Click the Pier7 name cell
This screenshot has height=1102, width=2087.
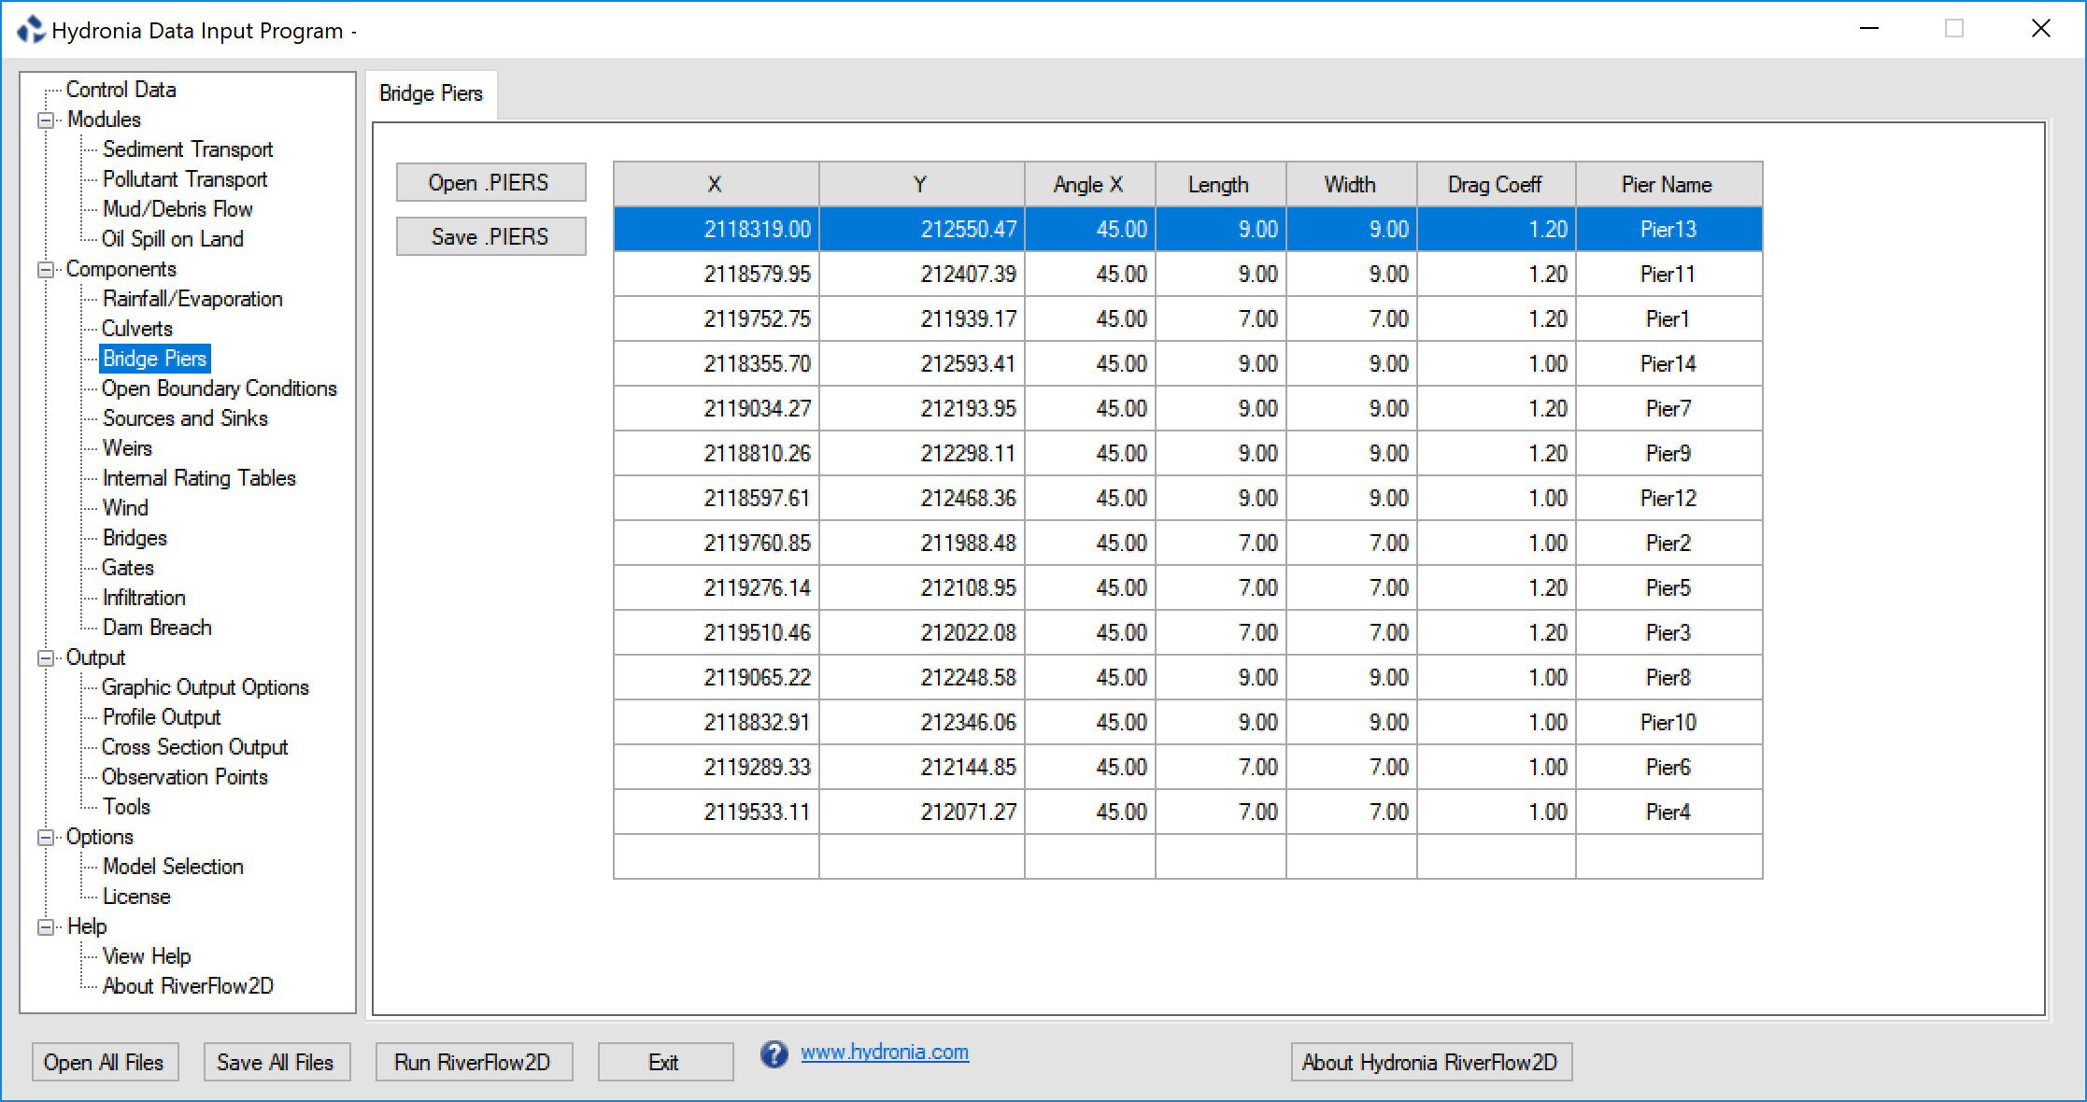pos(1669,409)
